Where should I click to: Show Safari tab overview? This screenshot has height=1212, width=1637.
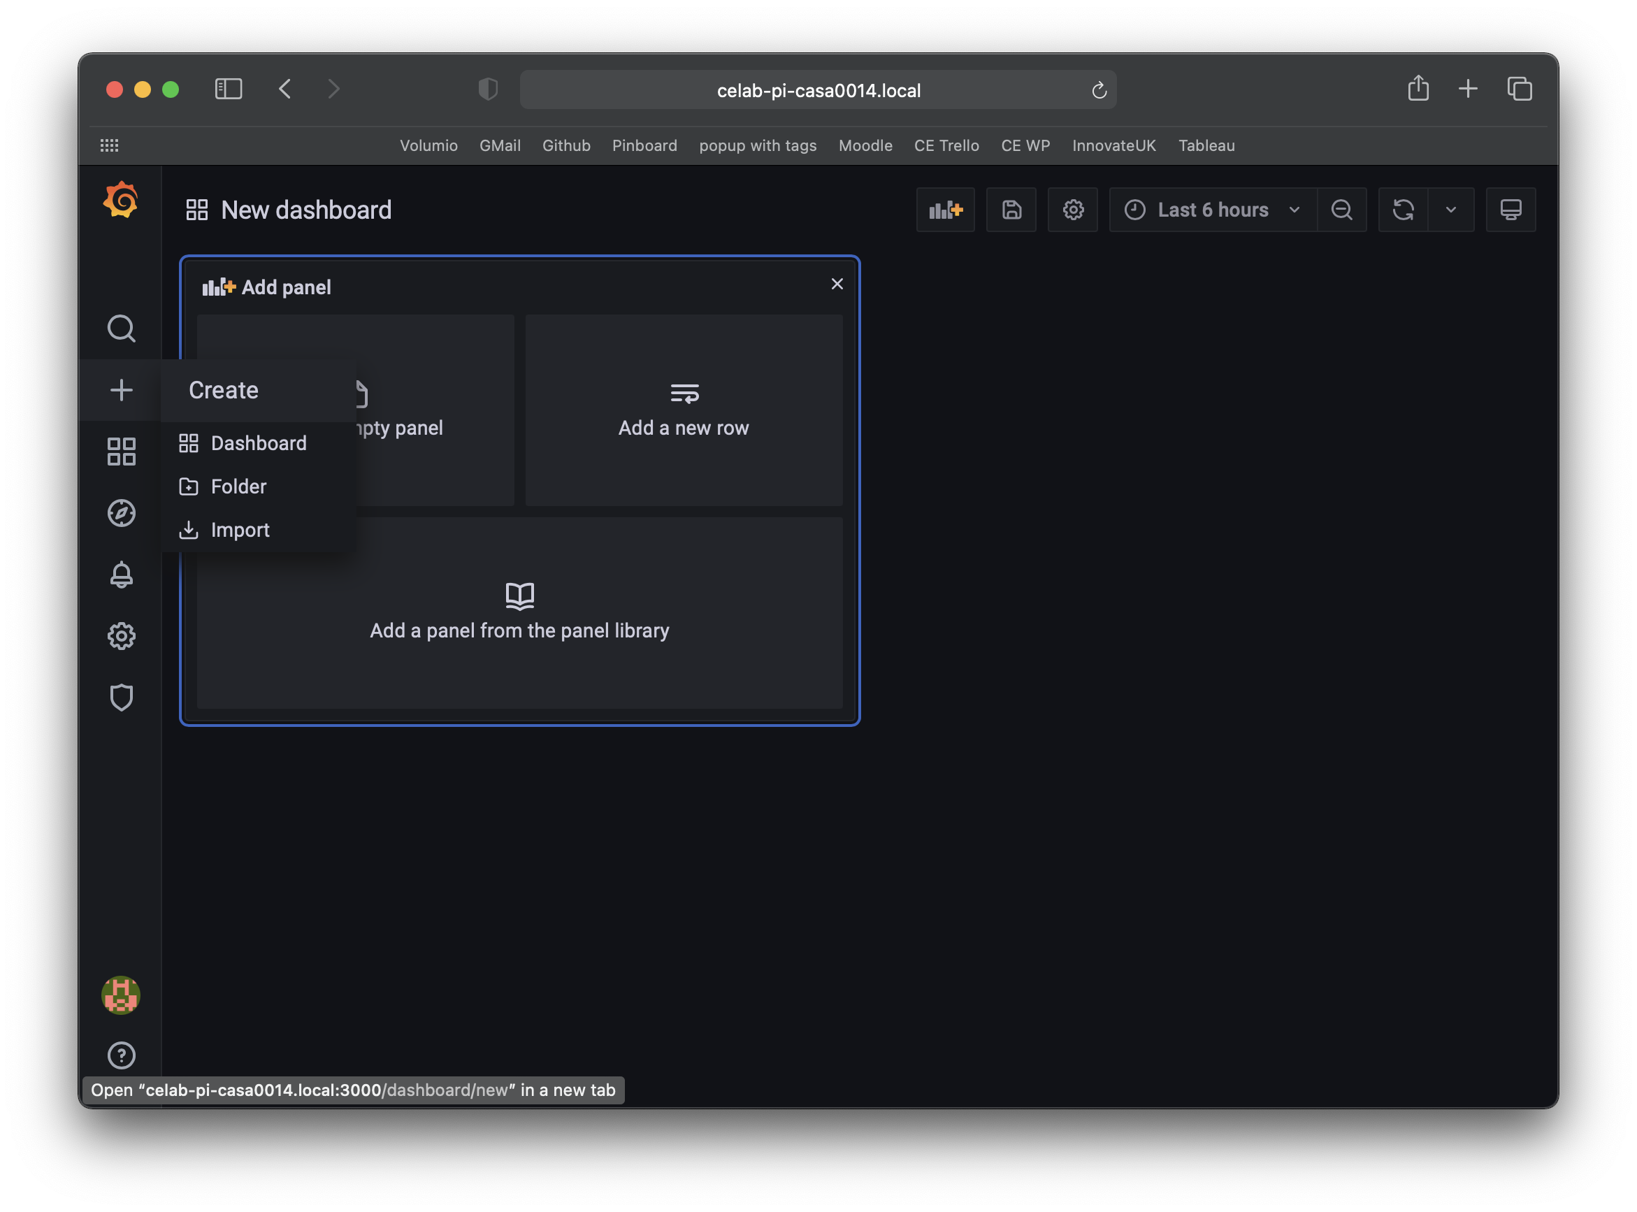click(x=1519, y=89)
